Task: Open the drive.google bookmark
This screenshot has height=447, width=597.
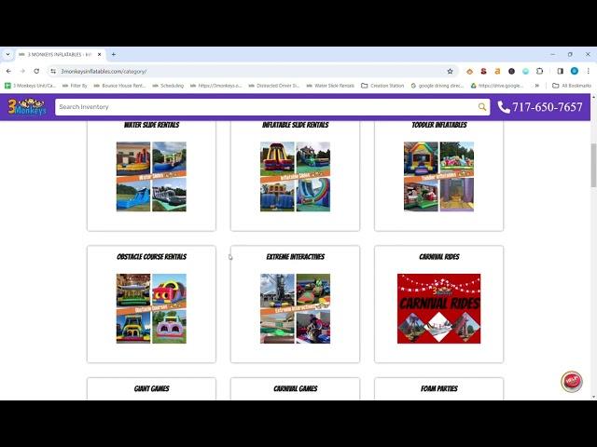Action: point(497,86)
